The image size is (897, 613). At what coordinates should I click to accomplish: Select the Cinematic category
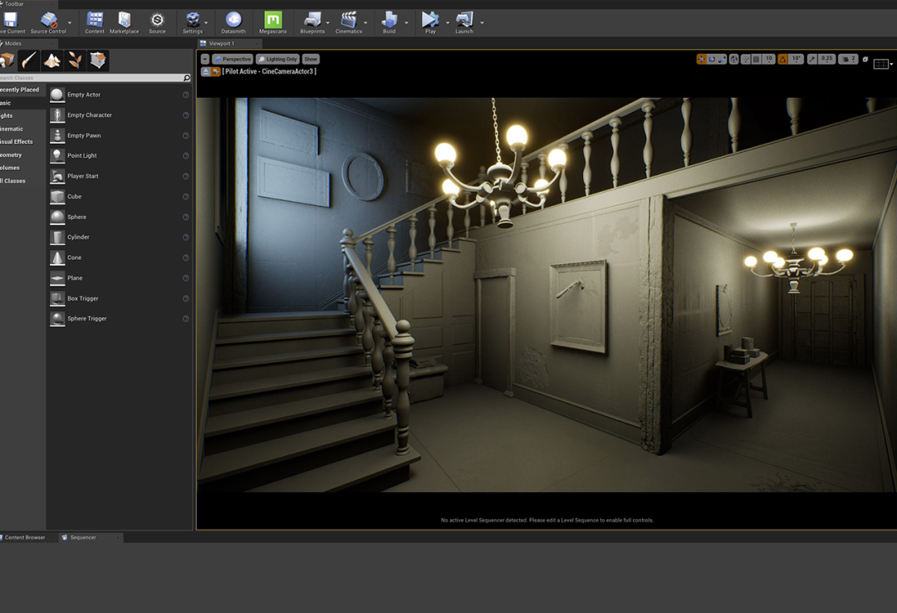(x=12, y=129)
